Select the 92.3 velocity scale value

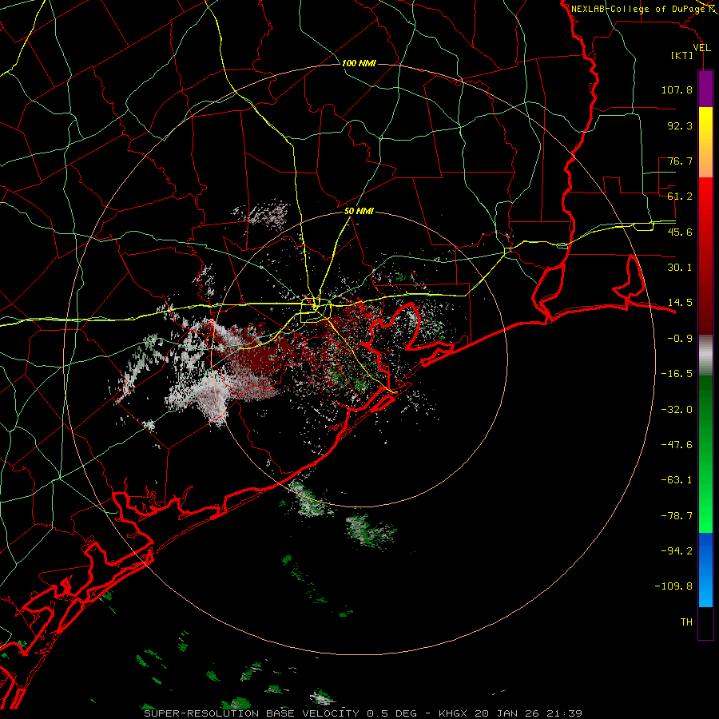[680, 125]
